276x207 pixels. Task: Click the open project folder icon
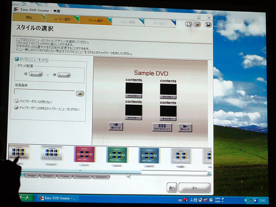198,24
